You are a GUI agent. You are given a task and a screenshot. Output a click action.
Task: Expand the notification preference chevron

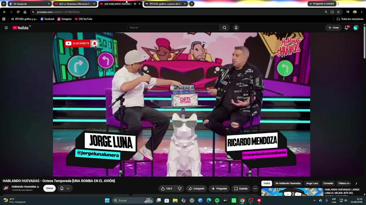pos(68,188)
